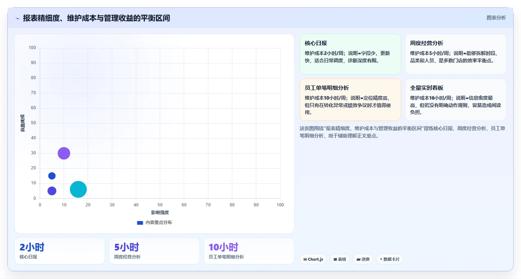The width and height of the screenshot is (521, 279).
Task: Click the 维护成本16小时/周 description text
Action: coord(456,105)
